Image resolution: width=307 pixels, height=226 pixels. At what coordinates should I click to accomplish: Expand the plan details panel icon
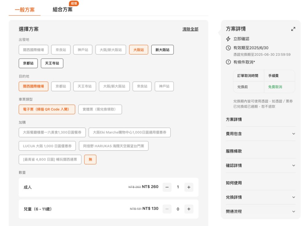(x=293, y=29)
